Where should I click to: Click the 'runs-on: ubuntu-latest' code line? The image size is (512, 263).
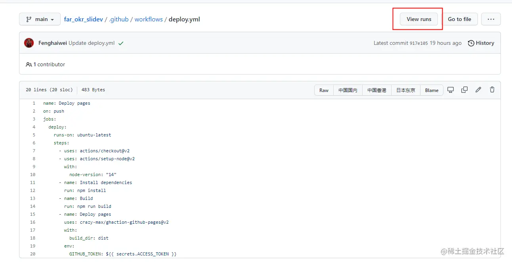pyautogui.click(x=82, y=135)
